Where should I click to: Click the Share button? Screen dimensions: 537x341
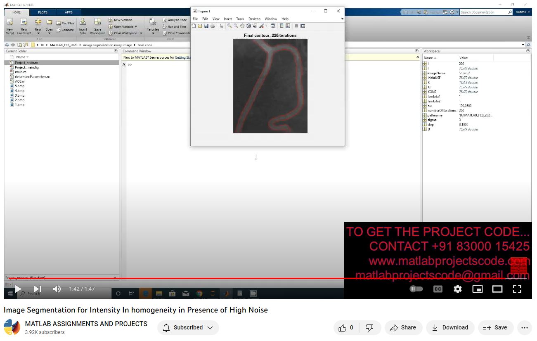point(403,327)
